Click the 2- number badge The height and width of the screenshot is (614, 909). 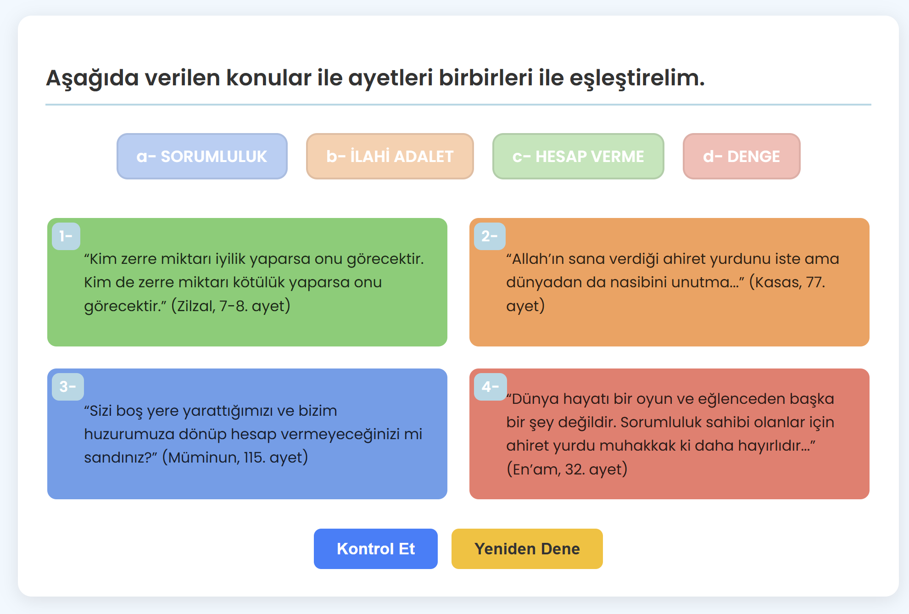pyautogui.click(x=490, y=236)
